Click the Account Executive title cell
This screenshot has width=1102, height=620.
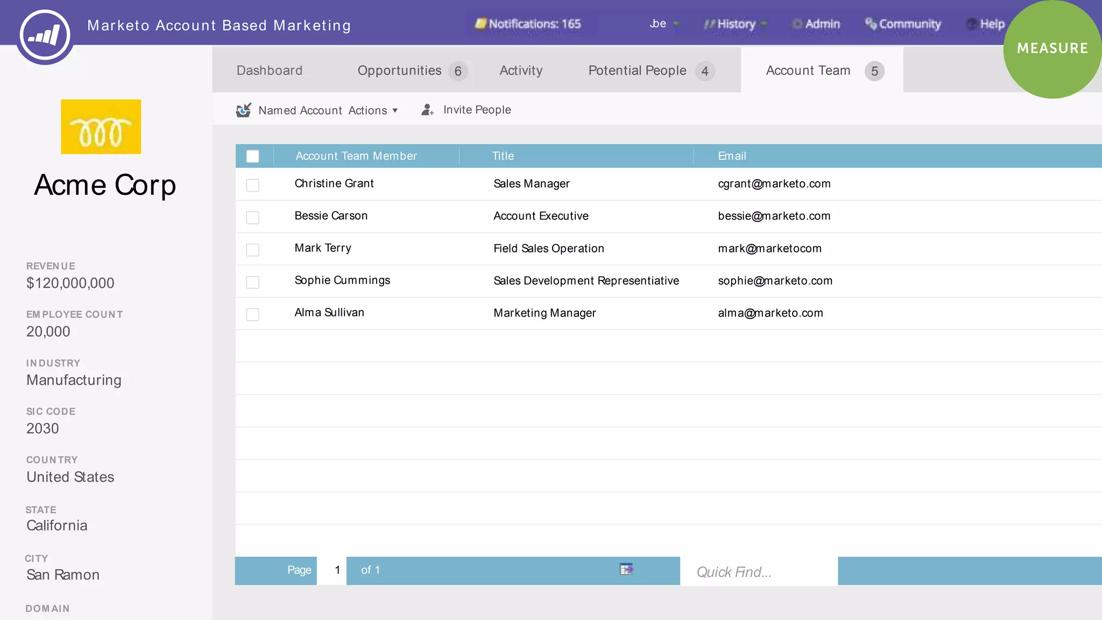[x=541, y=216]
